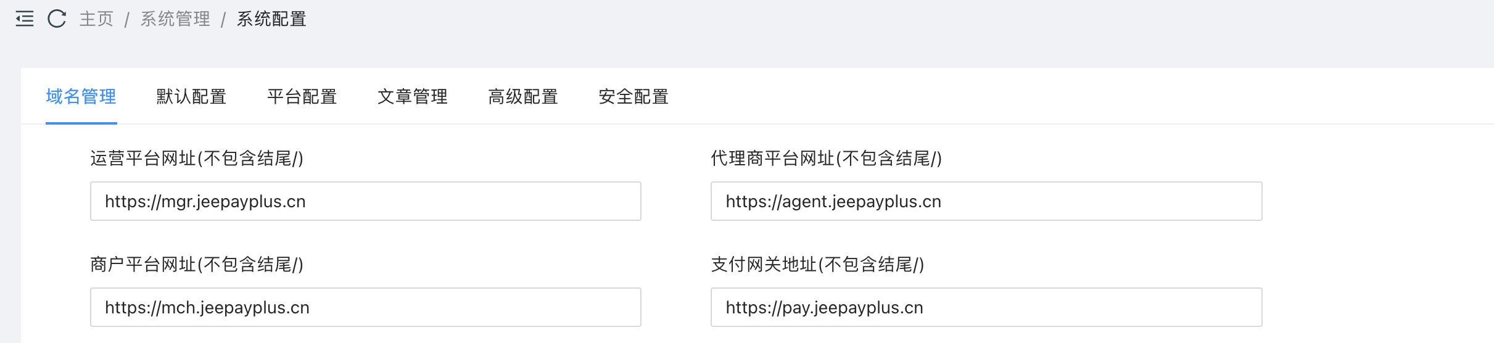The image size is (1494, 343).
Task: Click the 支付网关地址(不包含结尾/) label
Action: pyautogui.click(x=817, y=265)
